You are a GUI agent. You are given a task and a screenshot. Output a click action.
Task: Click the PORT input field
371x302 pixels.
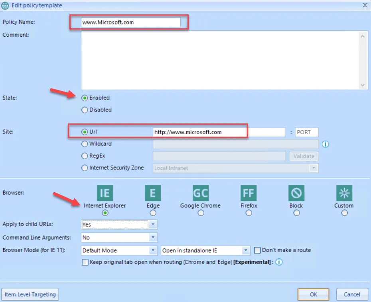pos(307,132)
